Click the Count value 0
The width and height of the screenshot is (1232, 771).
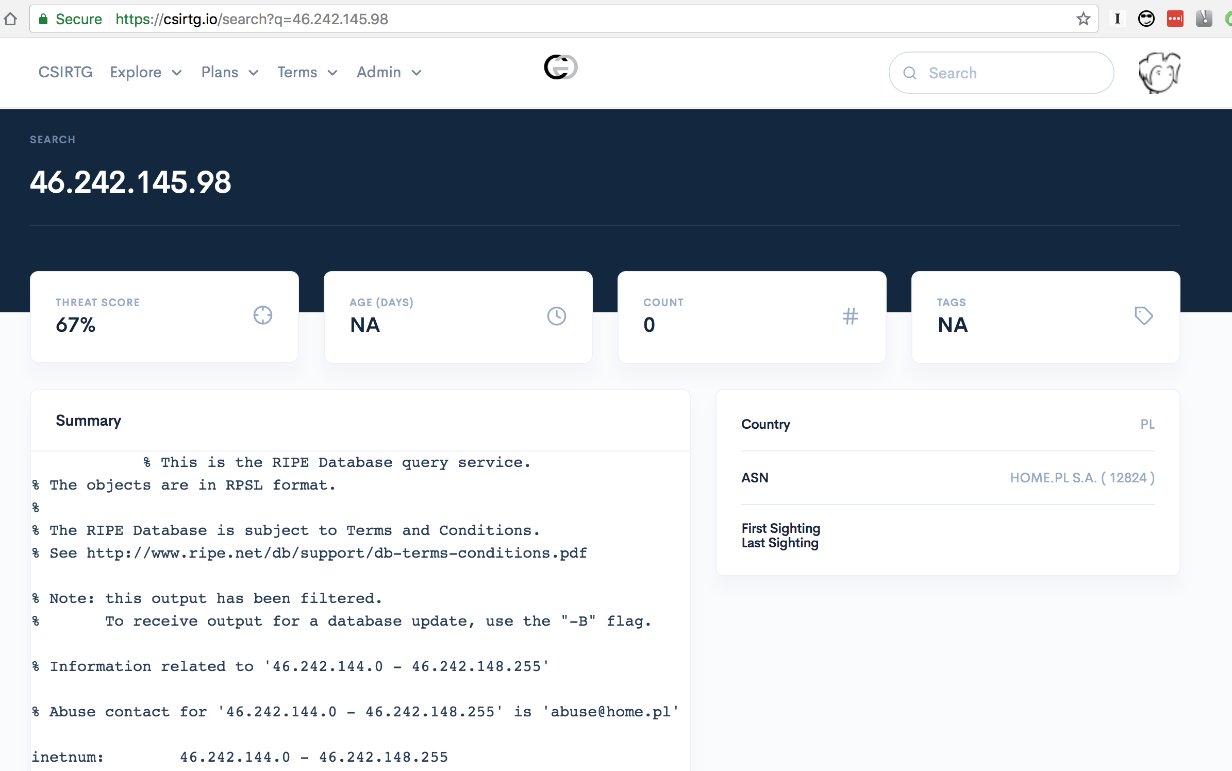[649, 325]
